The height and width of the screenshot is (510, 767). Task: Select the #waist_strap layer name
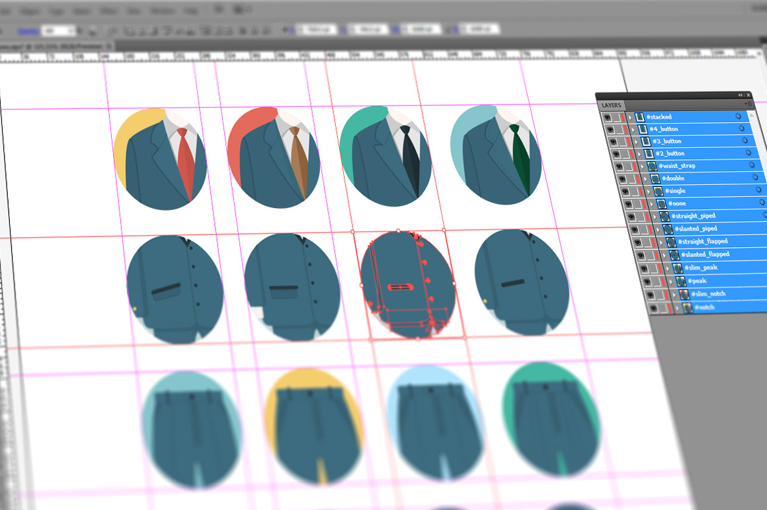[x=676, y=166]
